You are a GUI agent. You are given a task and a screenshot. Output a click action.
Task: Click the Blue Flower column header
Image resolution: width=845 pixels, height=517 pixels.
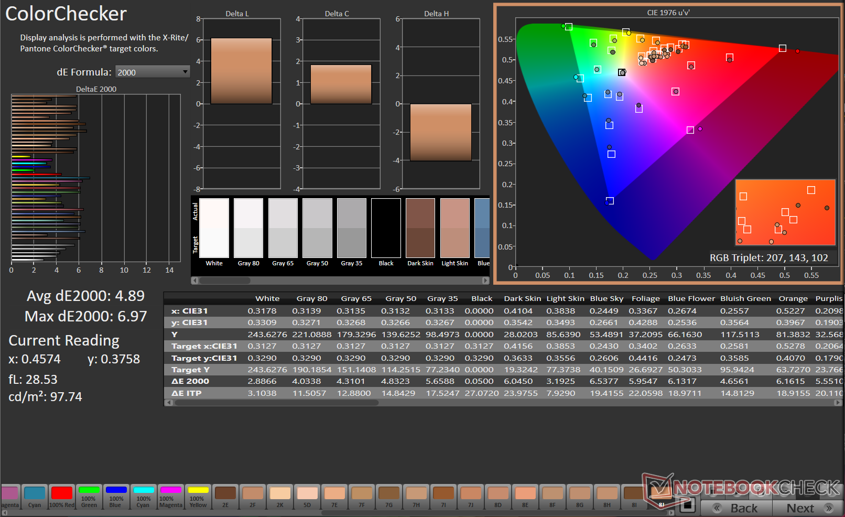(691, 298)
